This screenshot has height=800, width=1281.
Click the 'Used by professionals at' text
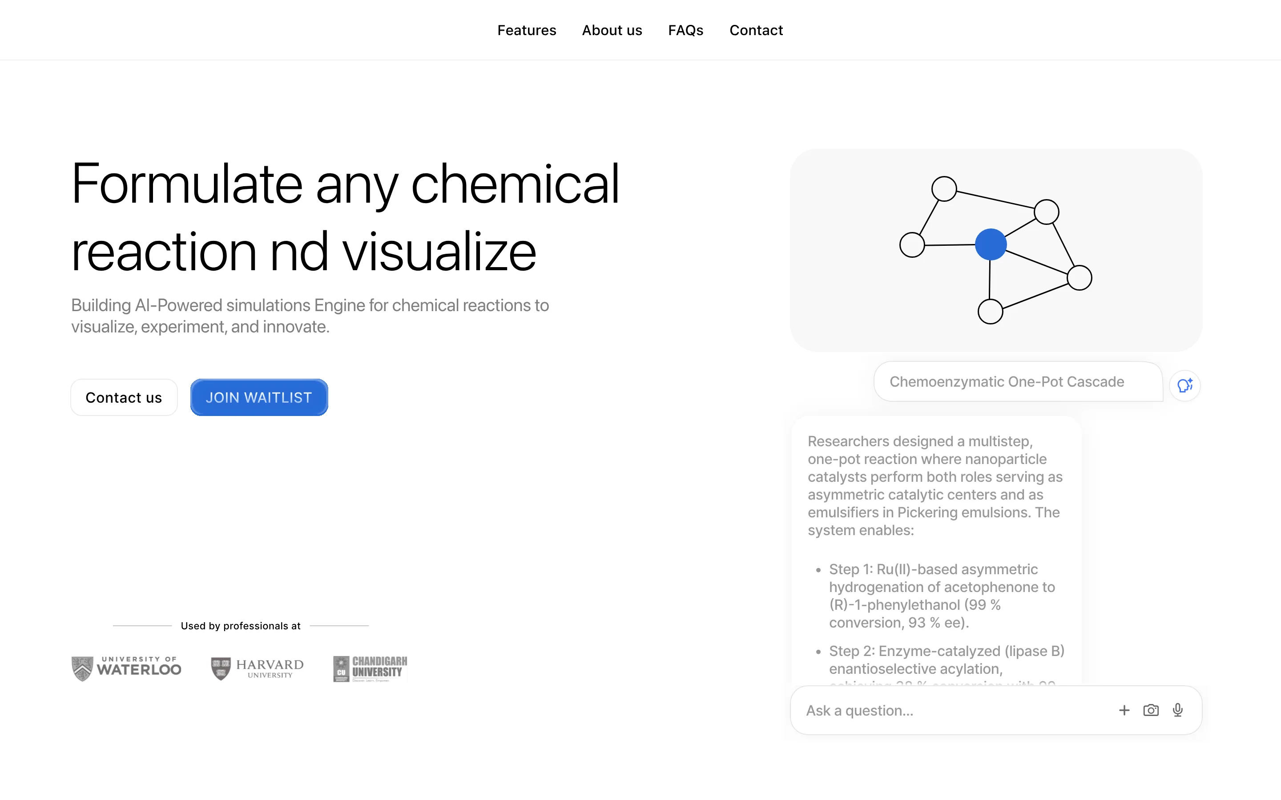pyautogui.click(x=240, y=625)
